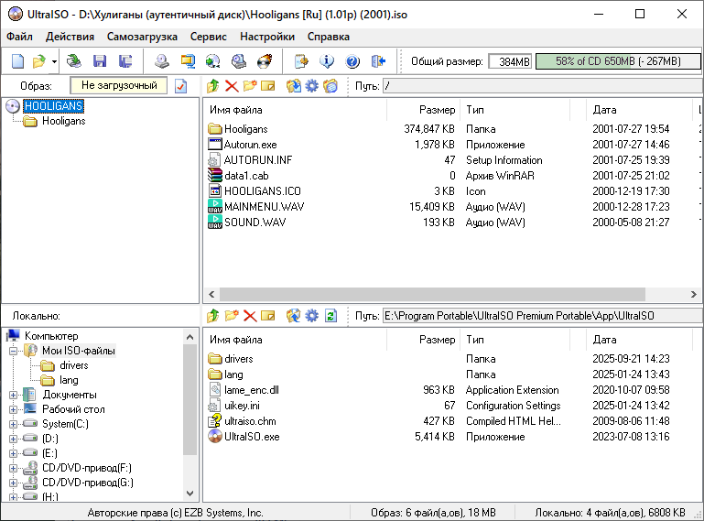Expand the Рабочий стол tree node
Screen dimensions: 704x521
[x=13, y=409]
